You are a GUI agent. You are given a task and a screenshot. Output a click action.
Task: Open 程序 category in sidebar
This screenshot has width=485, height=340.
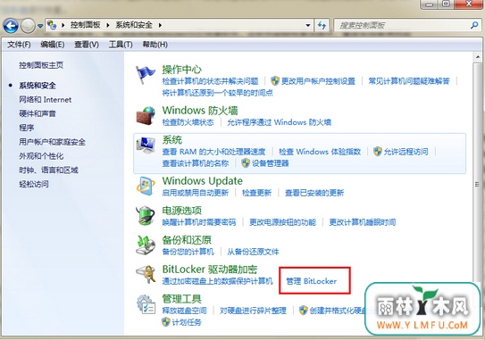click(x=27, y=128)
